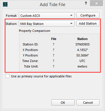The height and width of the screenshot is (111, 105).
Task: Click the STN00905 station ID value
Action: (x=82, y=44)
